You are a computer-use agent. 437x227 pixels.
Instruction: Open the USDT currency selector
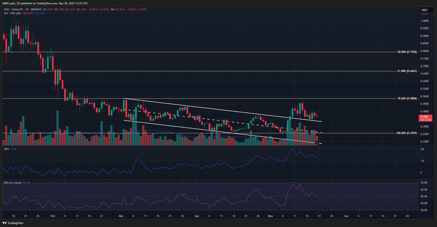[426, 10]
